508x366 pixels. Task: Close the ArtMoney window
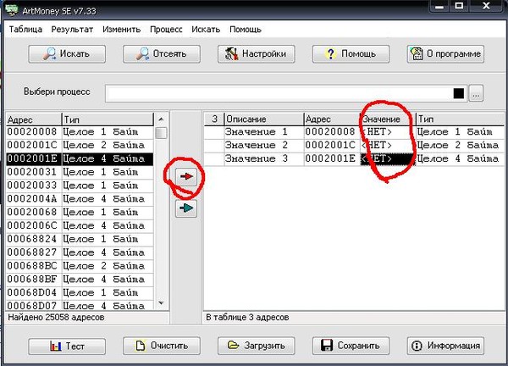[486, 6]
